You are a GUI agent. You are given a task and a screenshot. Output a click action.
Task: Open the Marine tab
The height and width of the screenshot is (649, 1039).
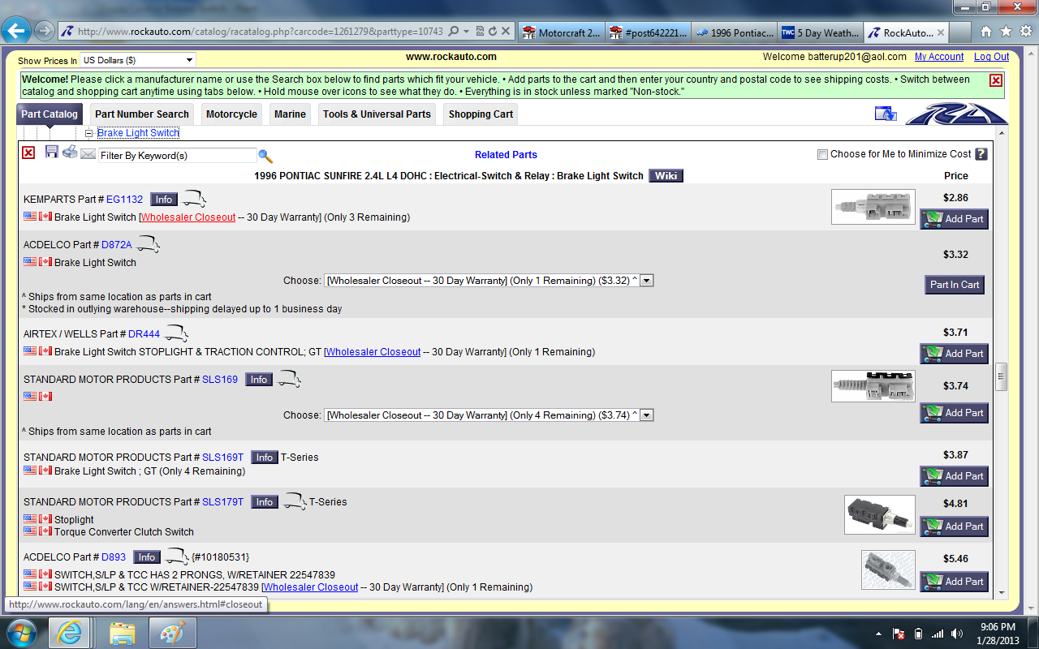290,114
